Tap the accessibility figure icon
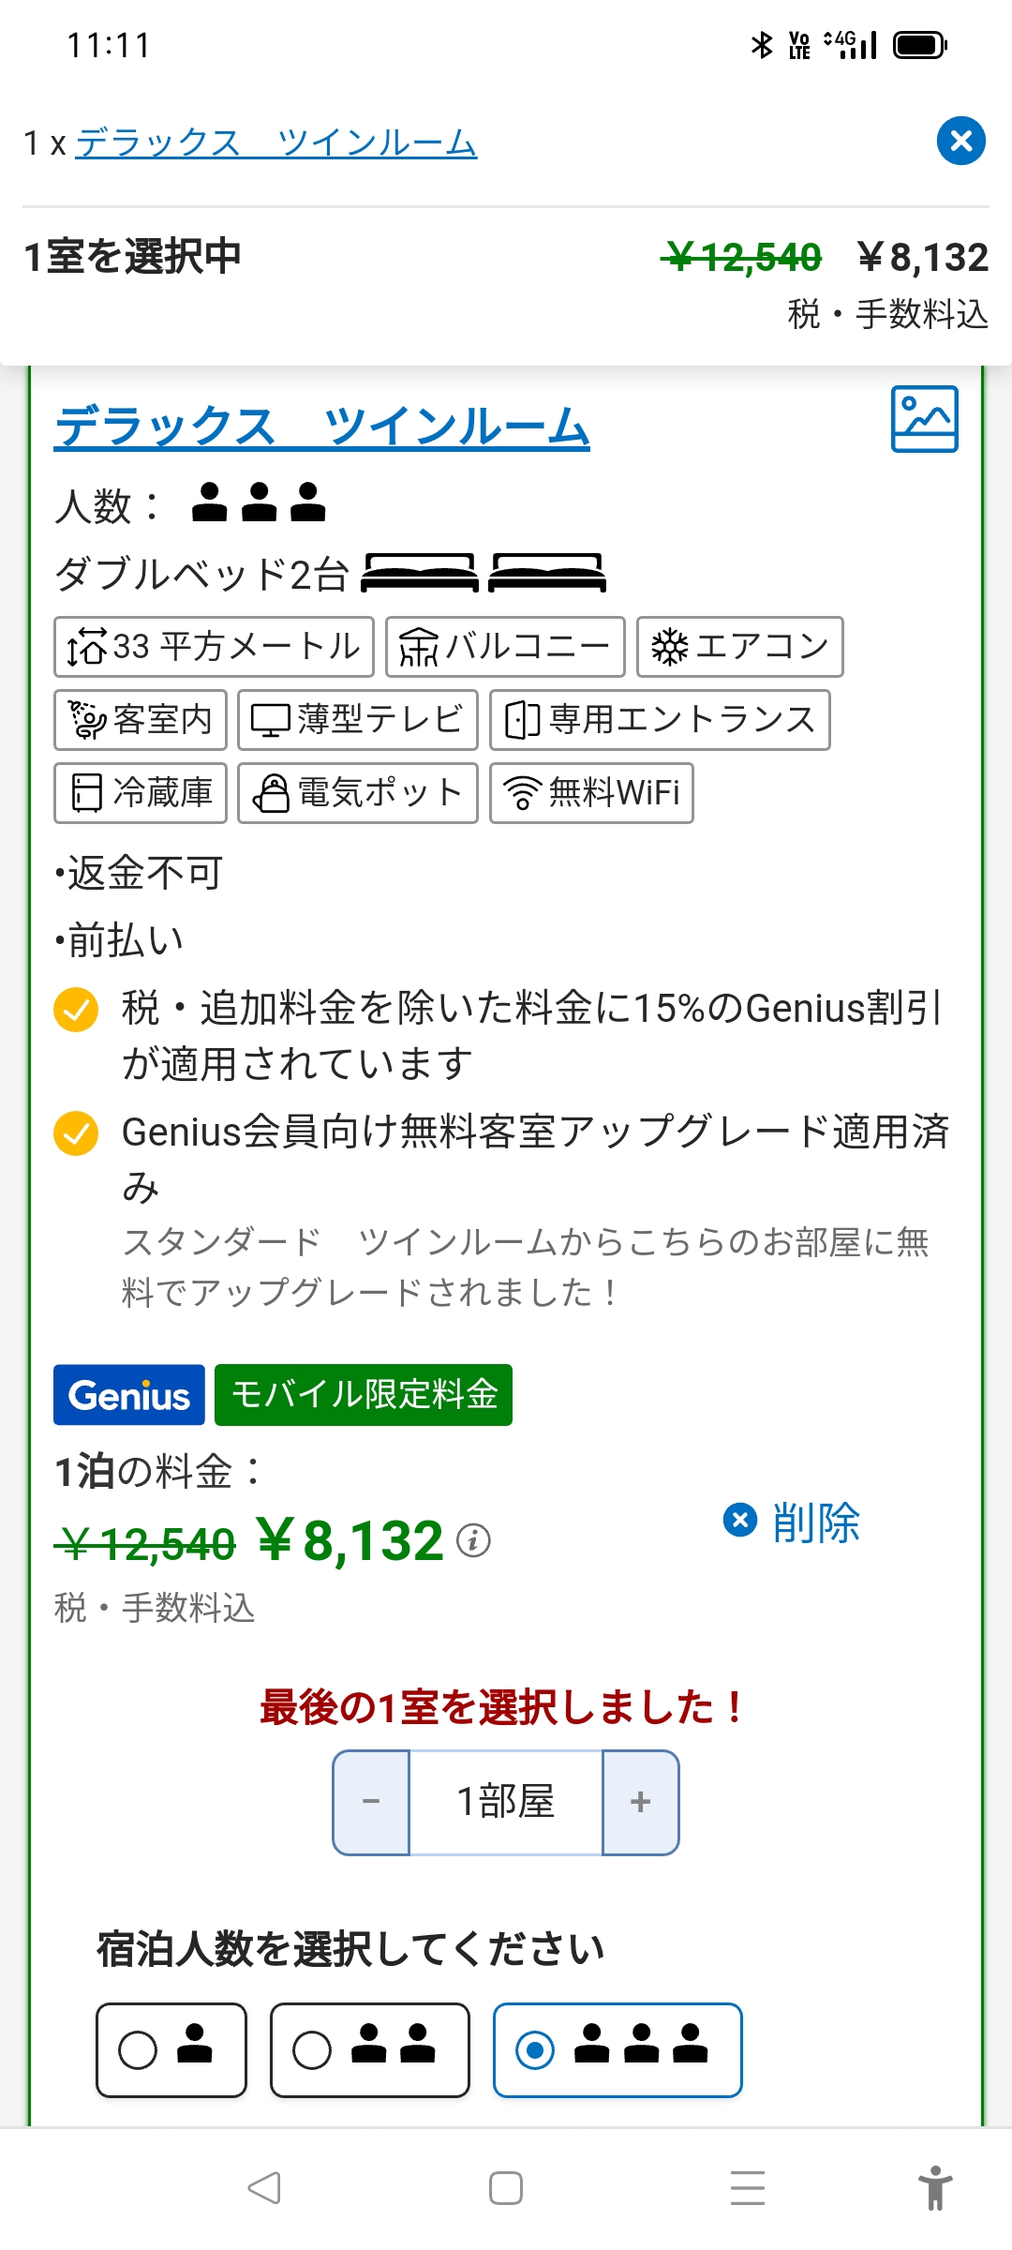 tap(934, 2188)
